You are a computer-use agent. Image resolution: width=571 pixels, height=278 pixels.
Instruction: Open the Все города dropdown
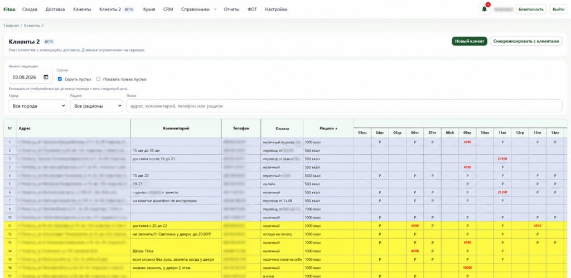37,106
